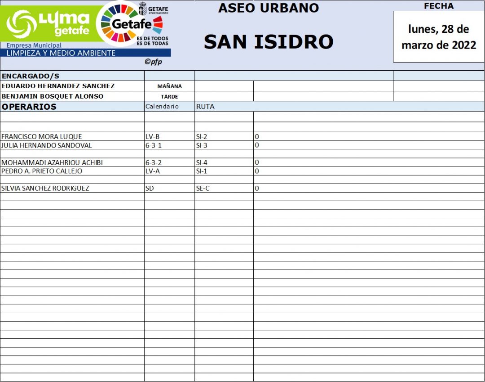Click the 6-3-2 calendar cell
This screenshot has width=485, height=382.
coord(154,162)
